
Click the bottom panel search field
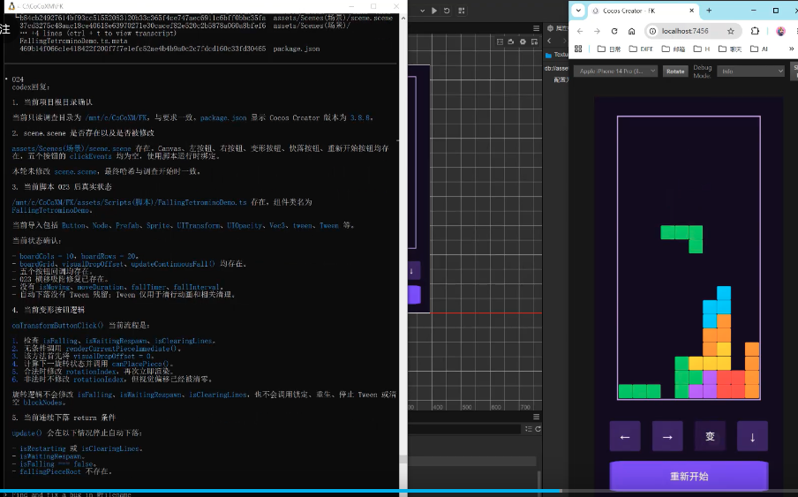point(464,429)
